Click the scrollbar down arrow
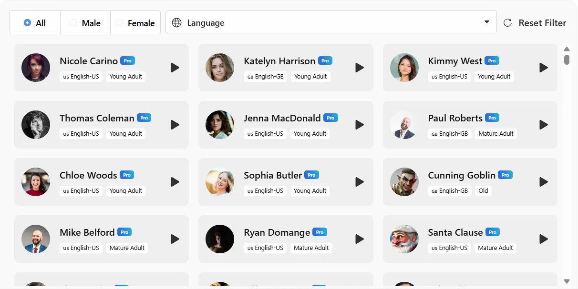Viewport: 578px width, 289px height. (567, 281)
